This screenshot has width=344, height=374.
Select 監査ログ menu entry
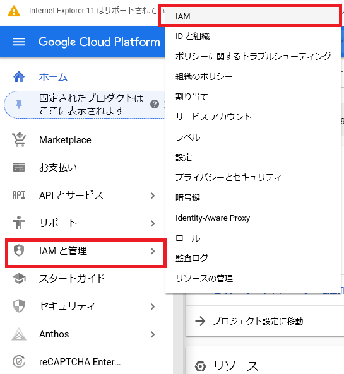(x=253, y=258)
